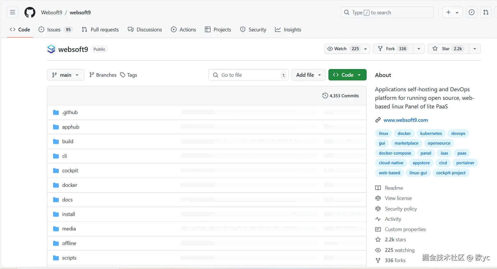Switch to the Pull requests tab
This screenshot has width=497, height=269.
tap(100, 30)
